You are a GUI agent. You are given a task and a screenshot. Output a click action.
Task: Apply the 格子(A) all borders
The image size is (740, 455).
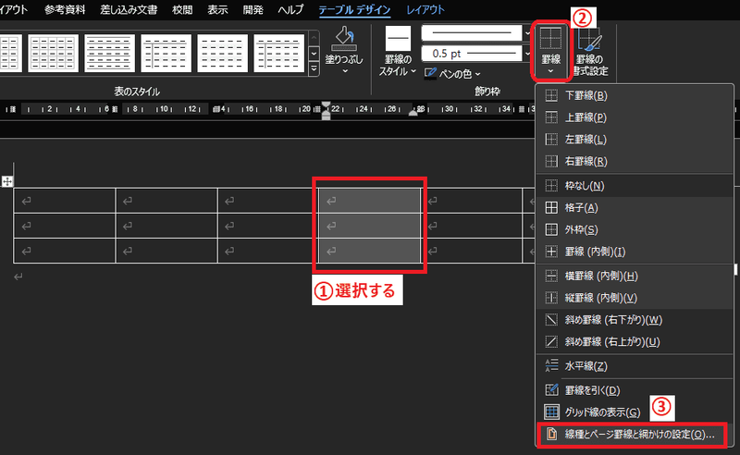635,208
